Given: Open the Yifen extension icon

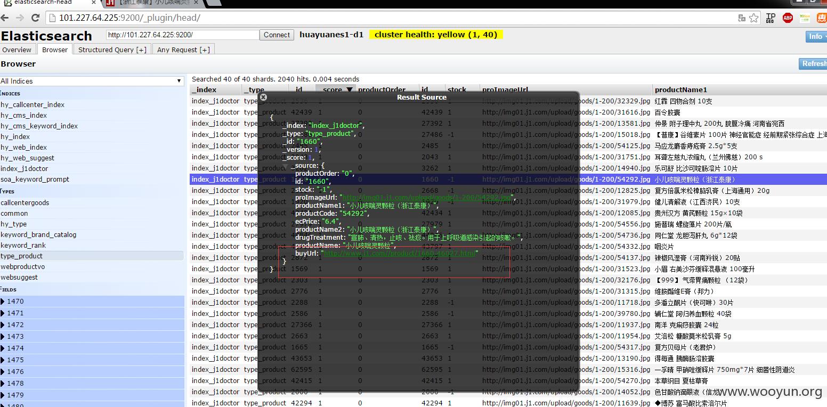Looking at the screenshot, I should [x=805, y=18].
